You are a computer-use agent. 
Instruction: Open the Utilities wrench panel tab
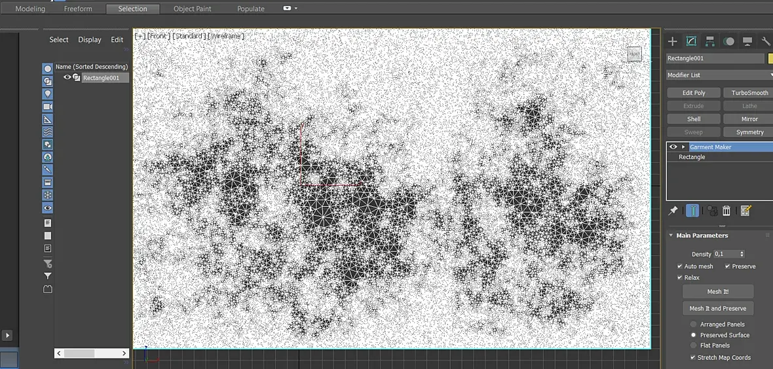pyautogui.click(x=766, y=41)
